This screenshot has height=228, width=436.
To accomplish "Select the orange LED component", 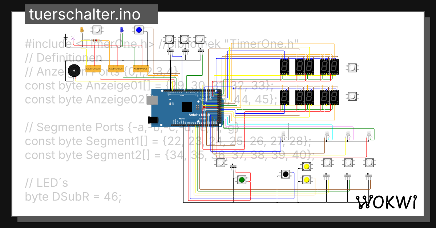I will [82, 30].
